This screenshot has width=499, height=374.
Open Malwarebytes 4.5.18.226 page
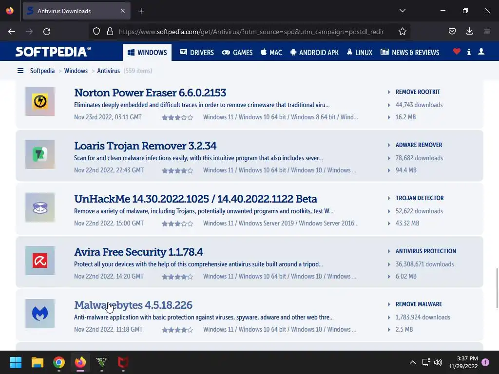pyautogui.click(x=133, y=305)
